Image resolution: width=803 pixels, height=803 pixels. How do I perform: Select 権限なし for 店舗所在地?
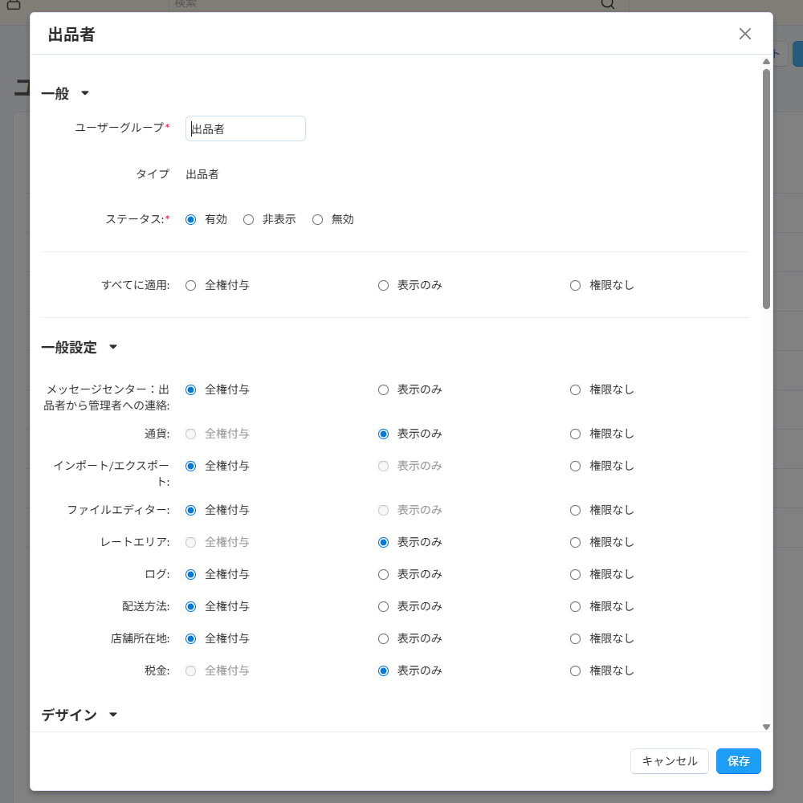point(575,638)
